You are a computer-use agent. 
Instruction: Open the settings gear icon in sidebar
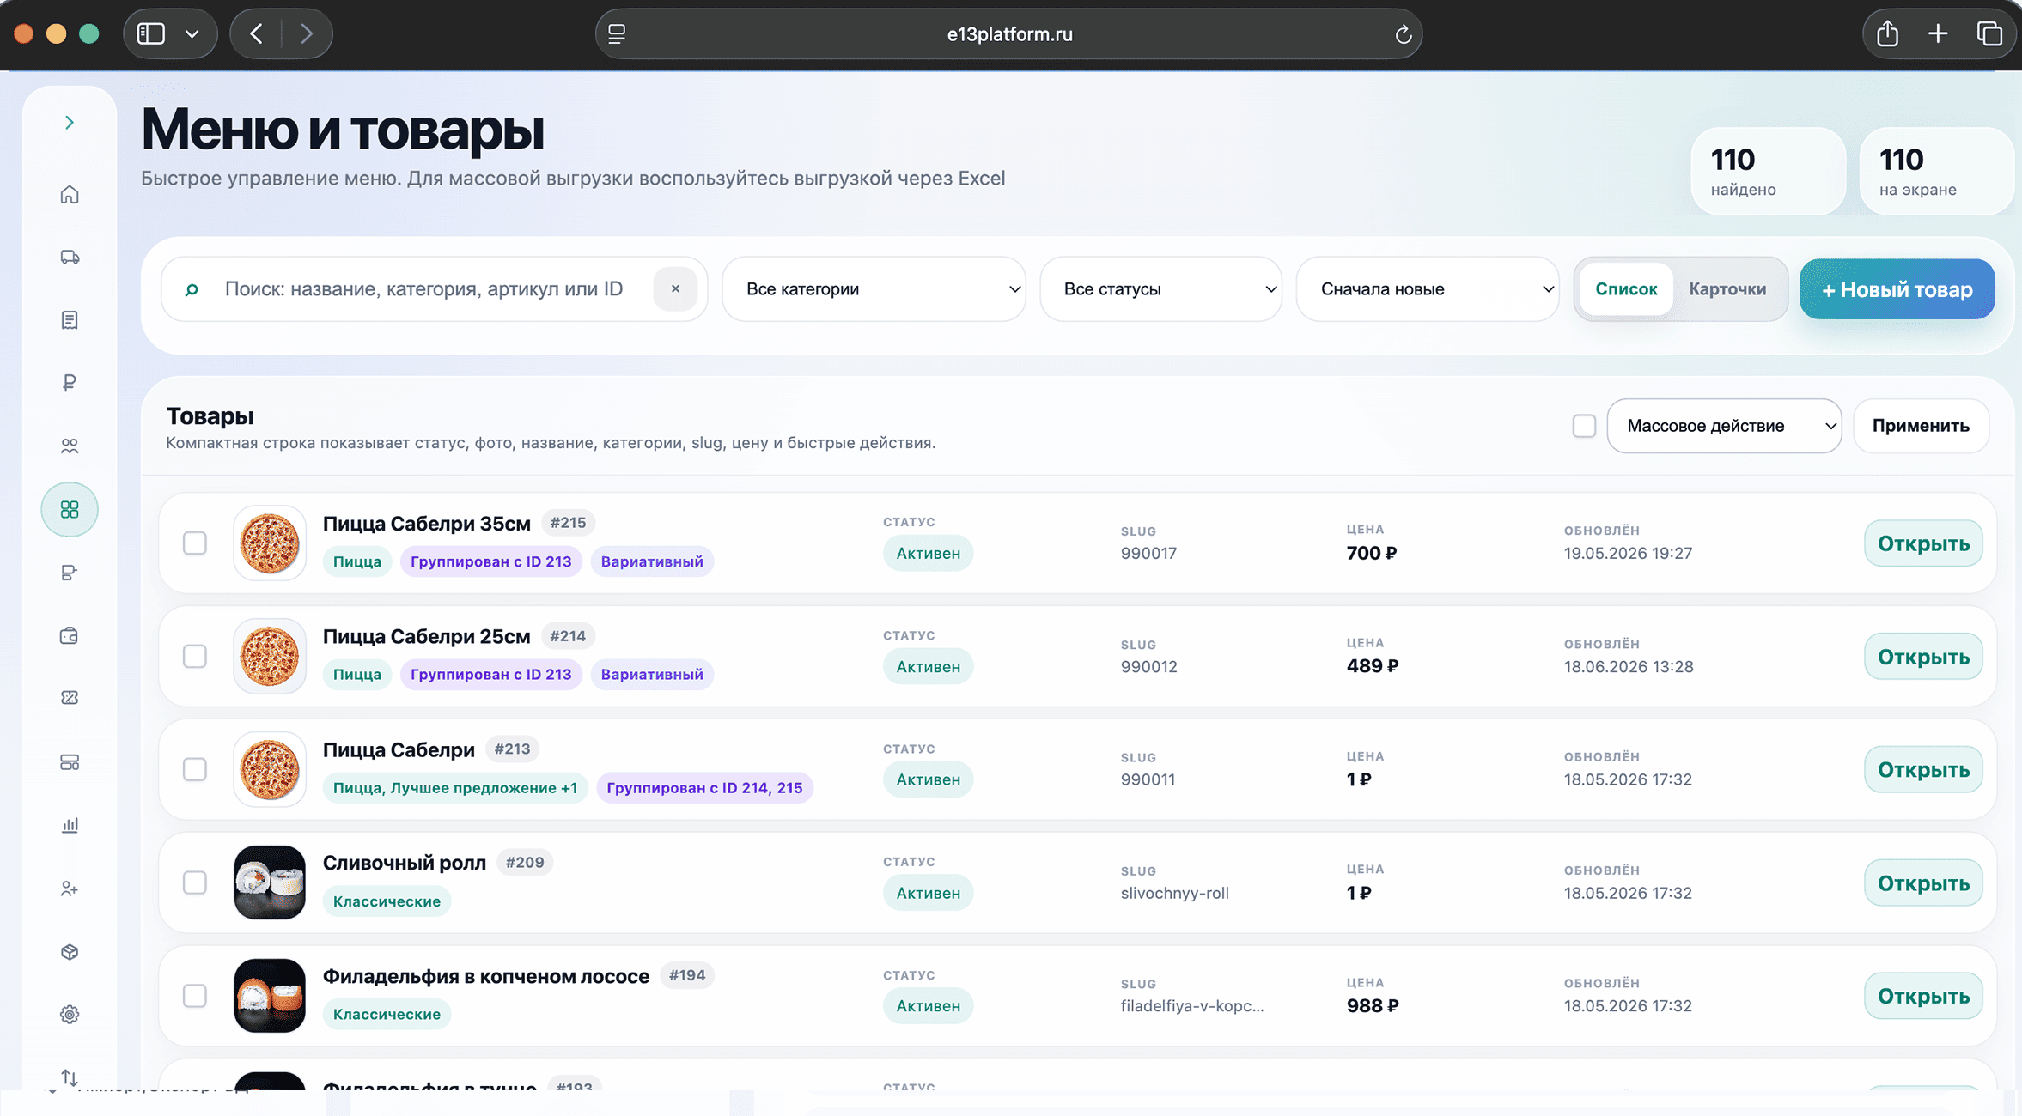pyautogui.click(x=70, y=1015)
